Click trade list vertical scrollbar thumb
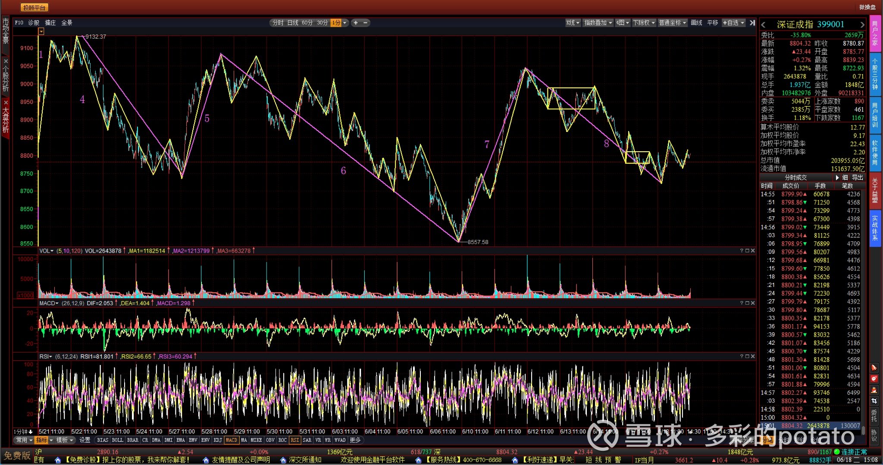883x465 pixels. pyautogui.click(x=864, y=430)
